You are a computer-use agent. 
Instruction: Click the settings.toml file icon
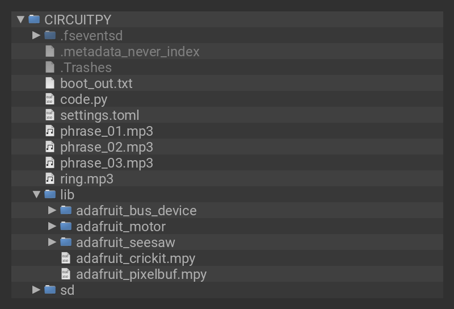point(50,115)
